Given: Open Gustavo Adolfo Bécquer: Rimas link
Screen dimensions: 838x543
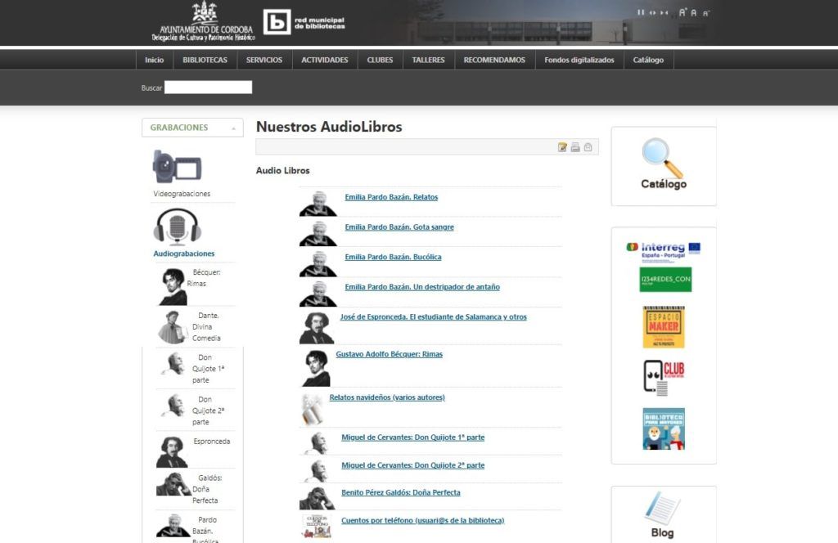Looking at the screenshot, I should click(x=389, y=354).
